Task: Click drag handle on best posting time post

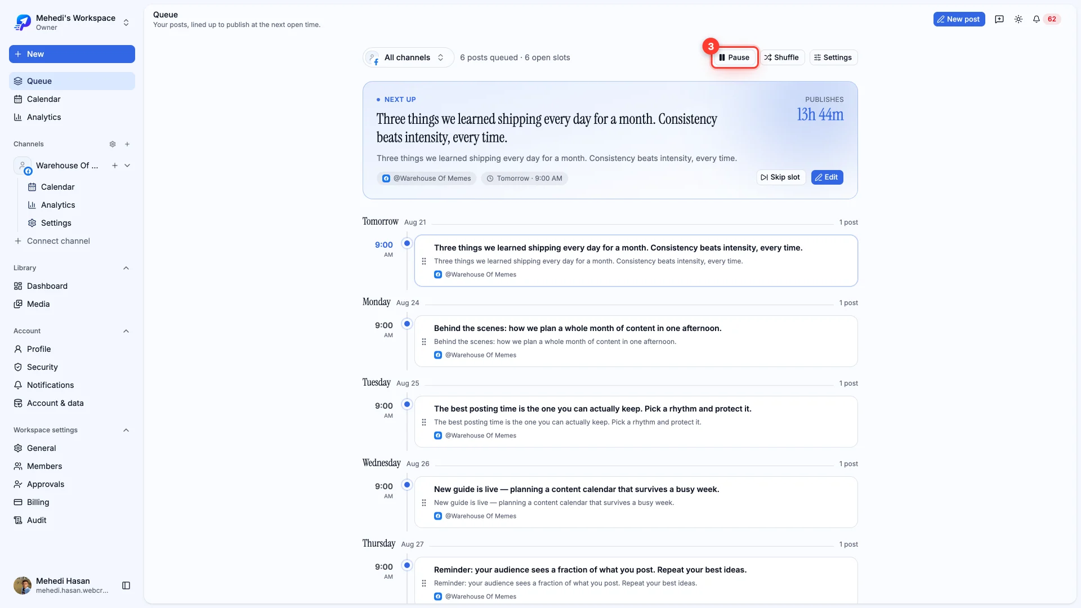Action: (x=424, y=422)
